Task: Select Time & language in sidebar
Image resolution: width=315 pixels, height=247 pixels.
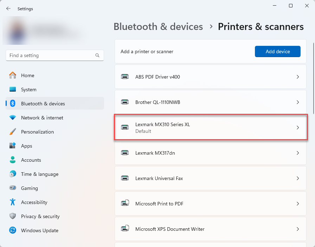Action: tap(39, 174)
